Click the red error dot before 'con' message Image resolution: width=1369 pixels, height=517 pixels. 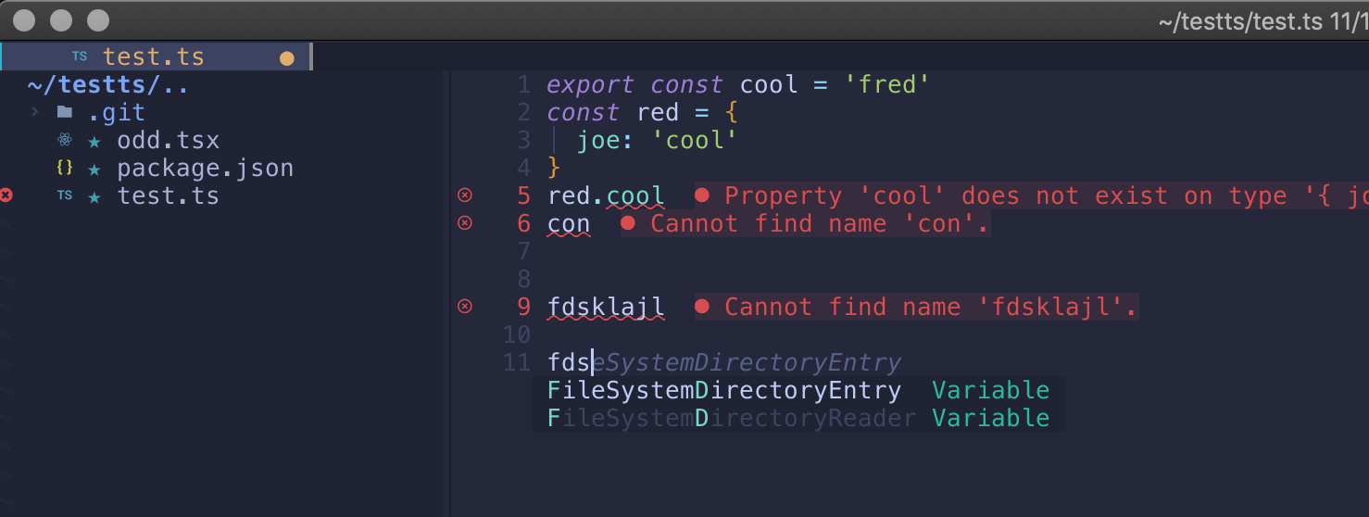pyautogui.click(x=628, y=223)
